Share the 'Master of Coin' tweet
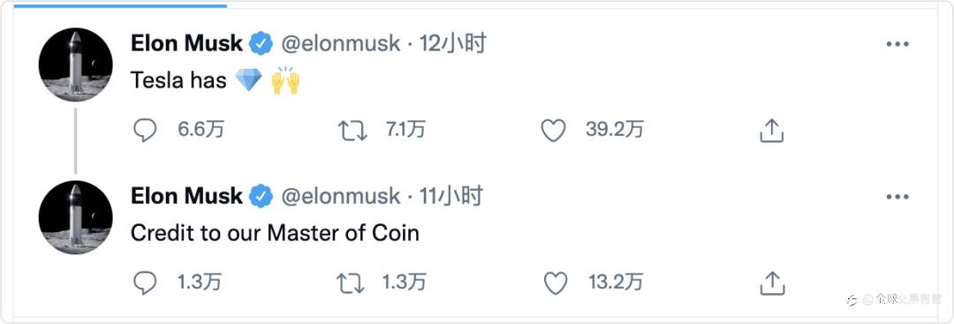 (771, 283)
